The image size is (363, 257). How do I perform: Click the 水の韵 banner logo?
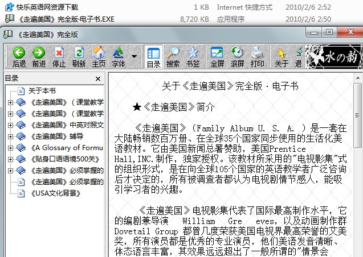click(333, 56)
